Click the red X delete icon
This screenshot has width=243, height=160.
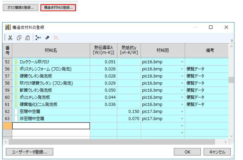(56, 38)
